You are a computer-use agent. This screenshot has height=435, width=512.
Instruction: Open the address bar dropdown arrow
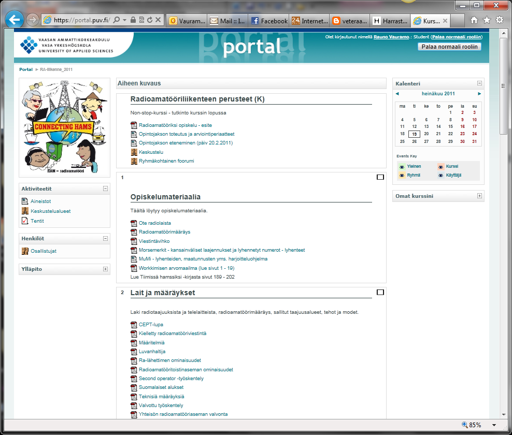coord(124,20)
